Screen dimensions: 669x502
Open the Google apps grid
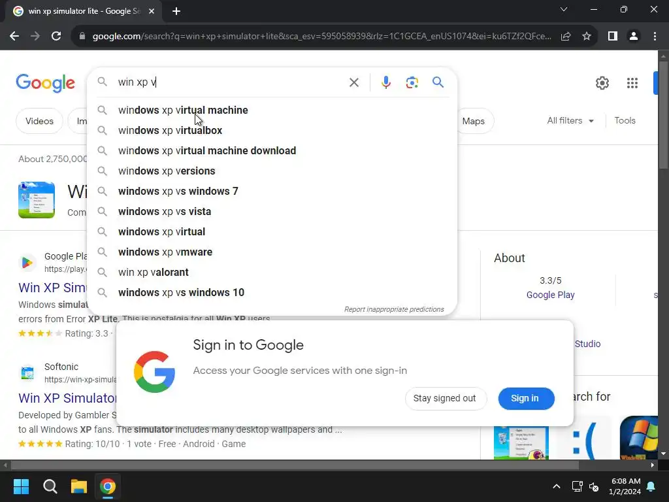coord(632,83)
